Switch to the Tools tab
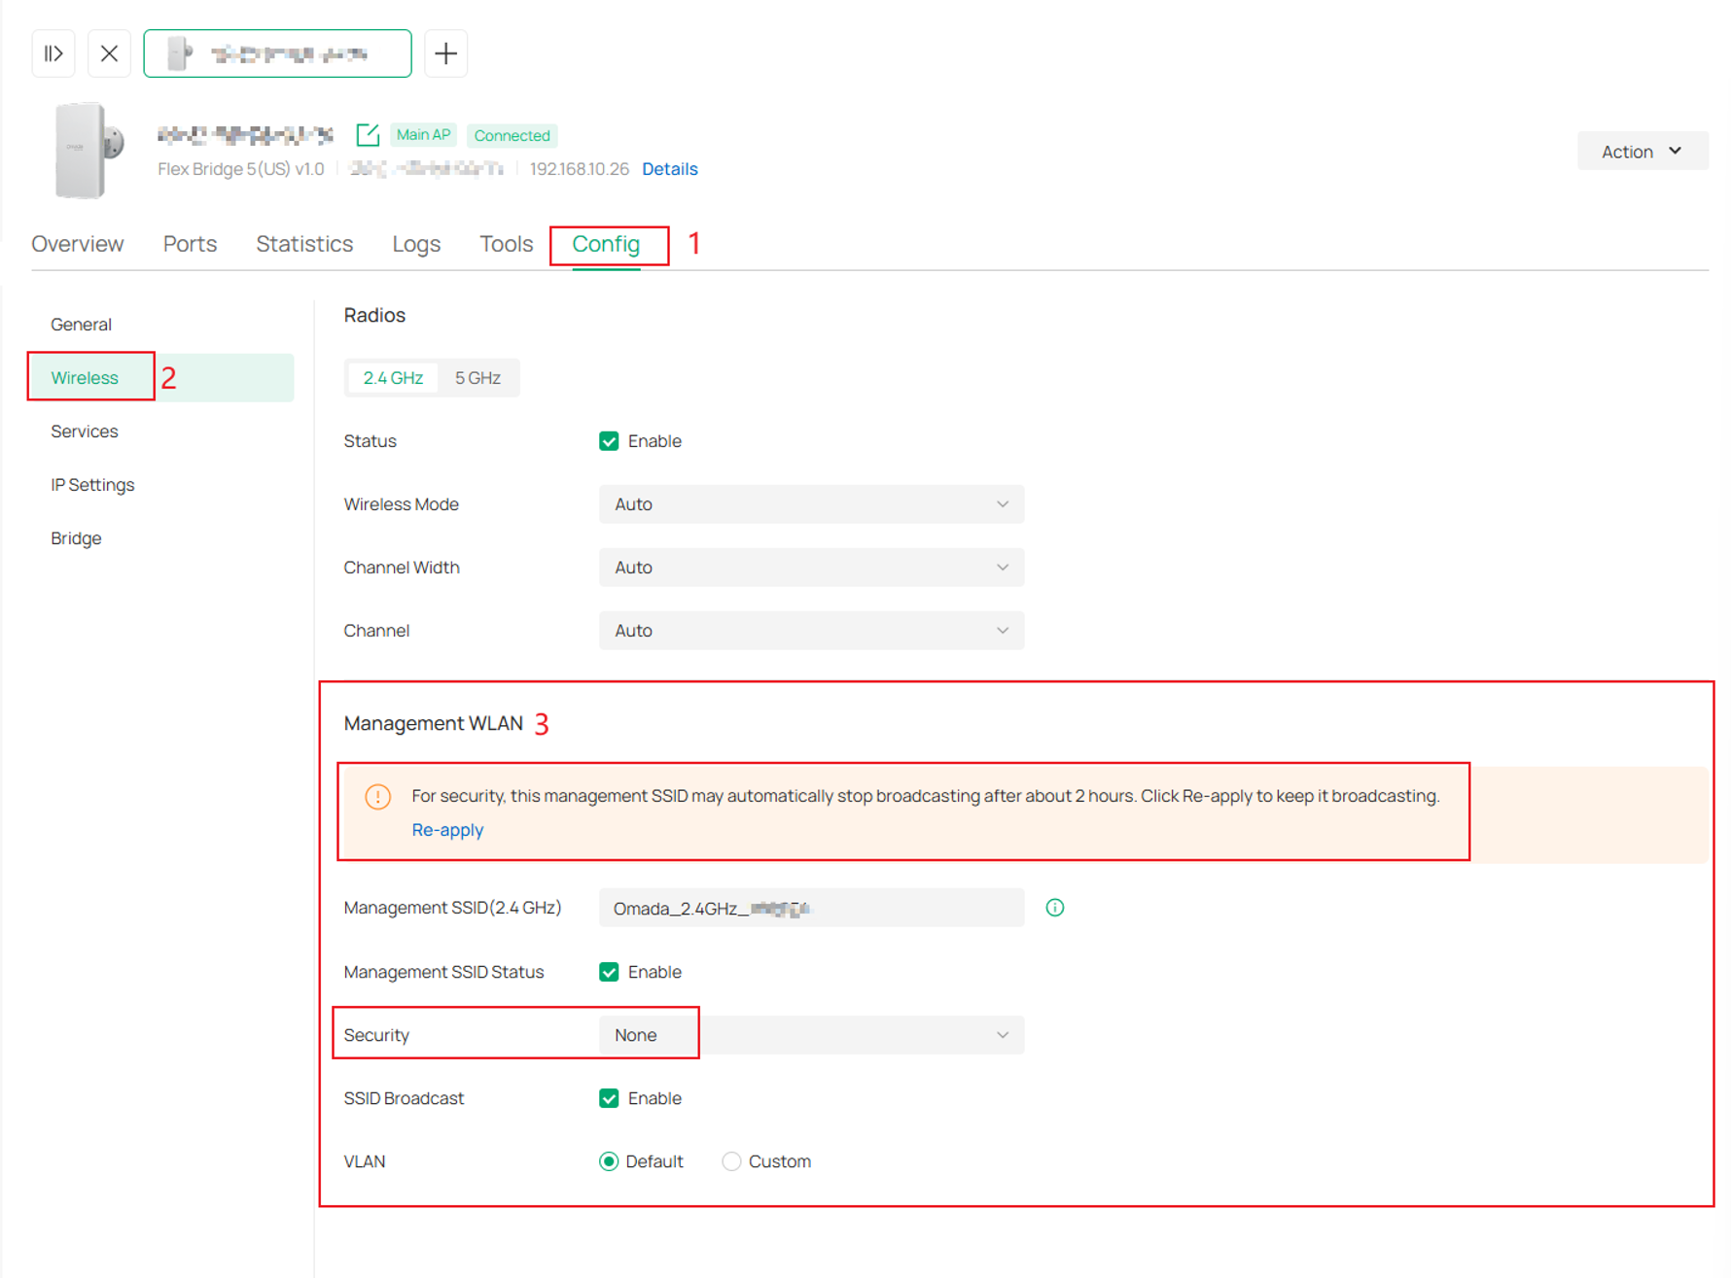Viewport: 1731px width, 1278px height. pyautogui.click(x=506, y=244)
